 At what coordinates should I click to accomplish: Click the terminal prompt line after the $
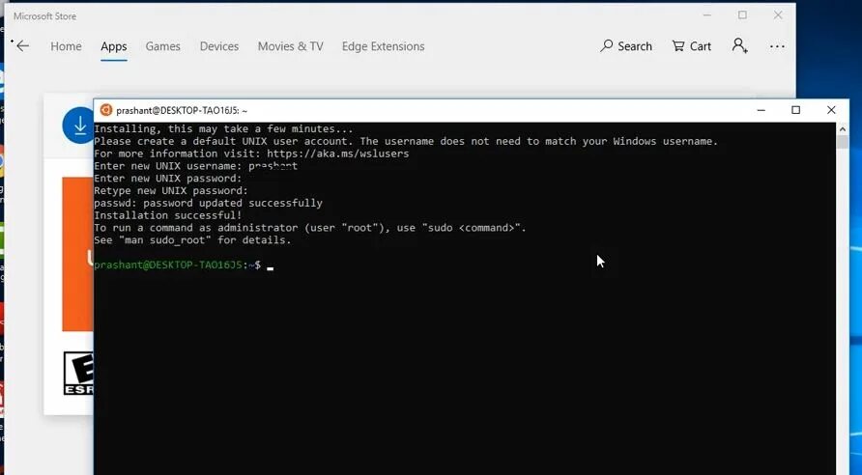tap(270, 265)
